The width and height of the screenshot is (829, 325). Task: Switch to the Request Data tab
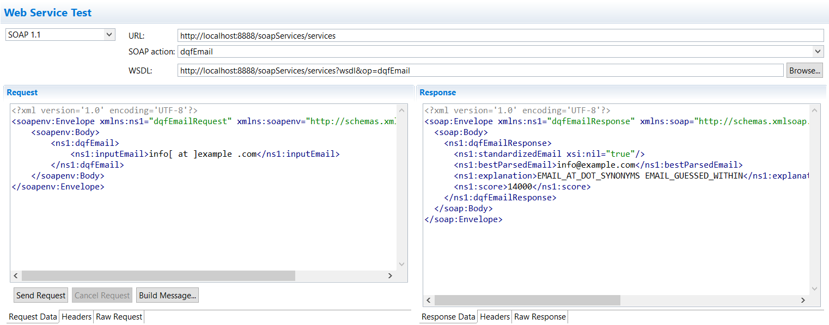pos(32,316)
